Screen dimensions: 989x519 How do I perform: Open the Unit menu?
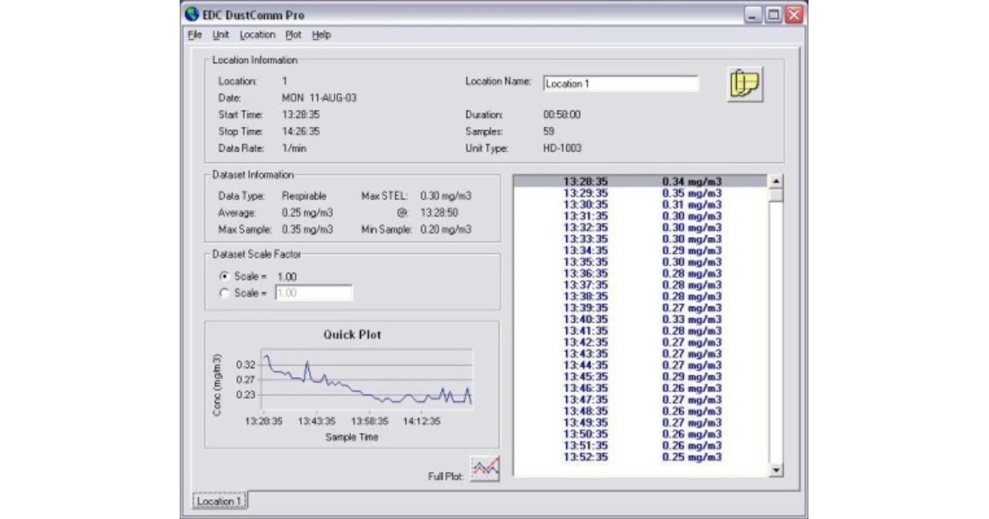coord(221,35)
